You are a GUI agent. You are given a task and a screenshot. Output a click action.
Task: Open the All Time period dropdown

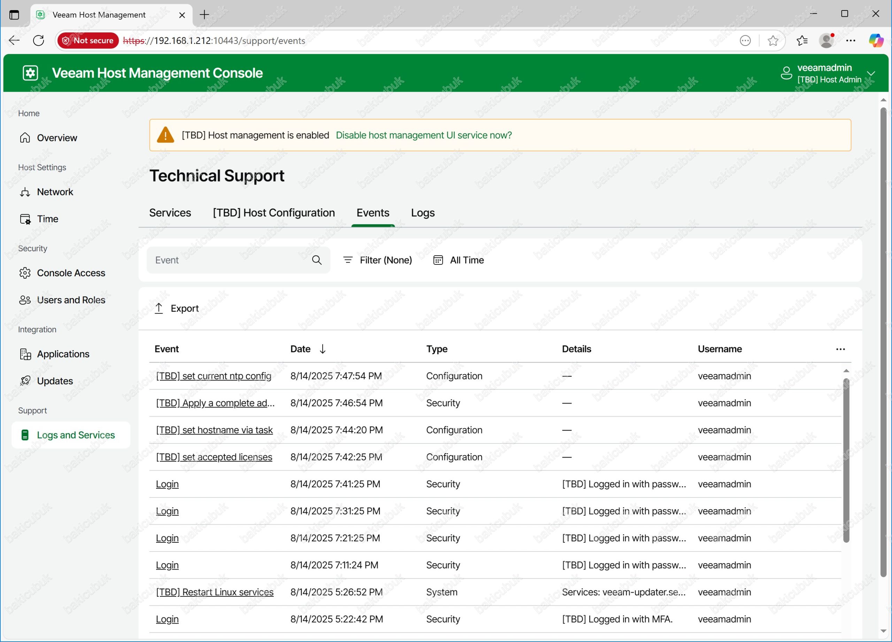point(459,260)
